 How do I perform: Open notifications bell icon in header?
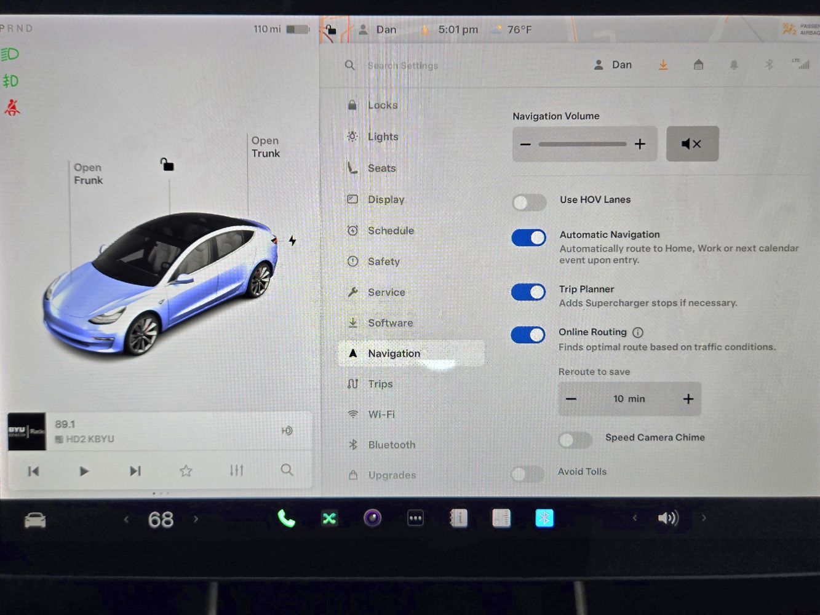pos(734,65)
